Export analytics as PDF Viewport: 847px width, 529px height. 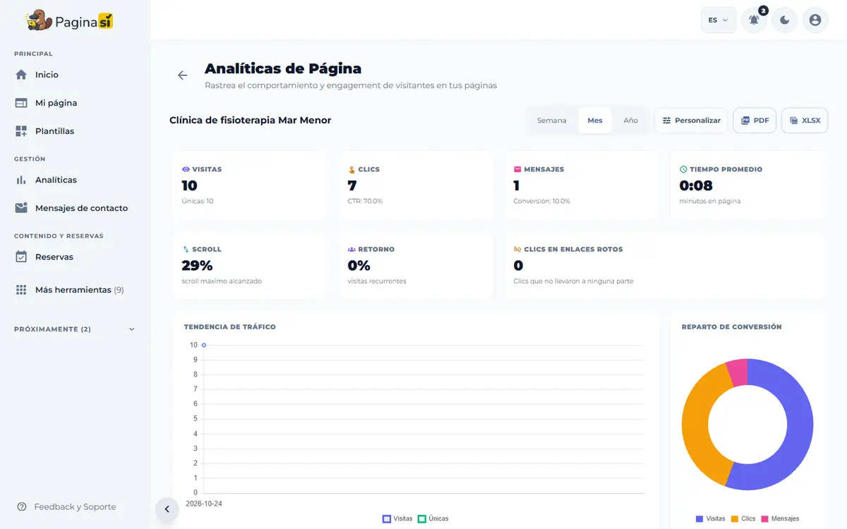click(755, 121)
